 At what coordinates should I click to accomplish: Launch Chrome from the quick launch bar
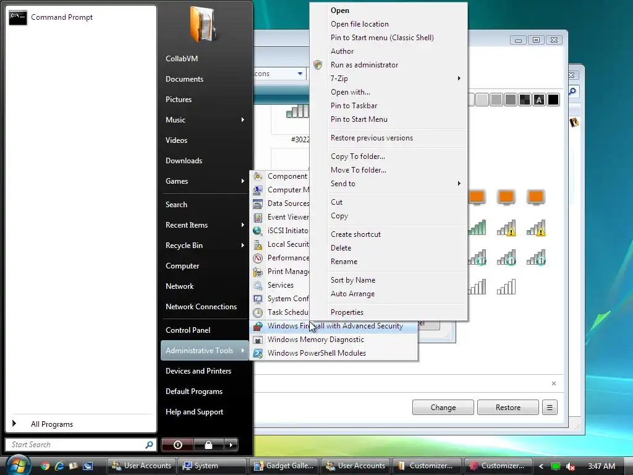(x=45, y=466)
